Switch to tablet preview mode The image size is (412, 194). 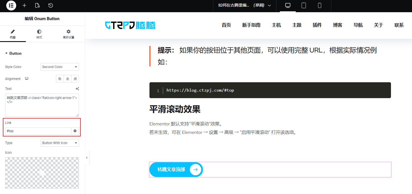coord(304,5)
